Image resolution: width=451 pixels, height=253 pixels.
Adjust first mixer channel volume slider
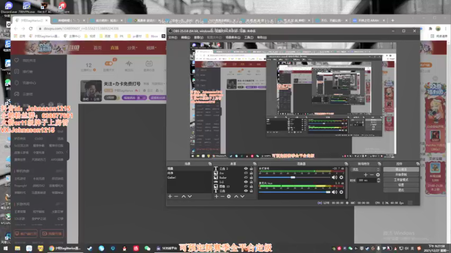coord(293,178)
